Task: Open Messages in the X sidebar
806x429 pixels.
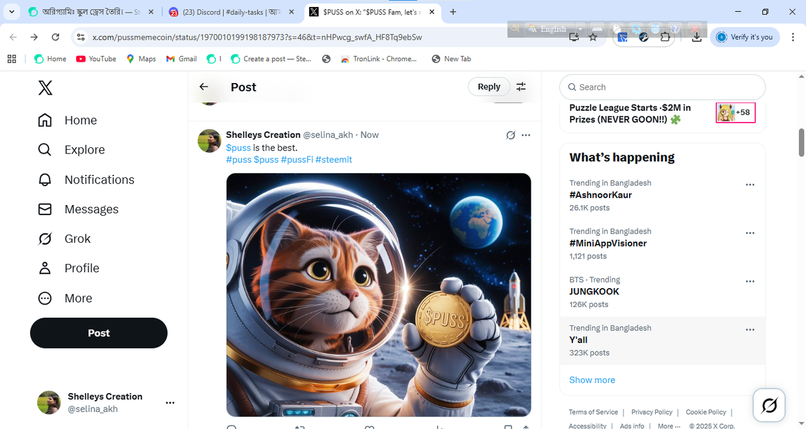Action: [78, 209]
